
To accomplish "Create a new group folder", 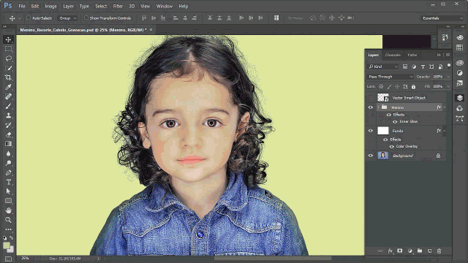I will pyautogui.click(x=420, y=251).
